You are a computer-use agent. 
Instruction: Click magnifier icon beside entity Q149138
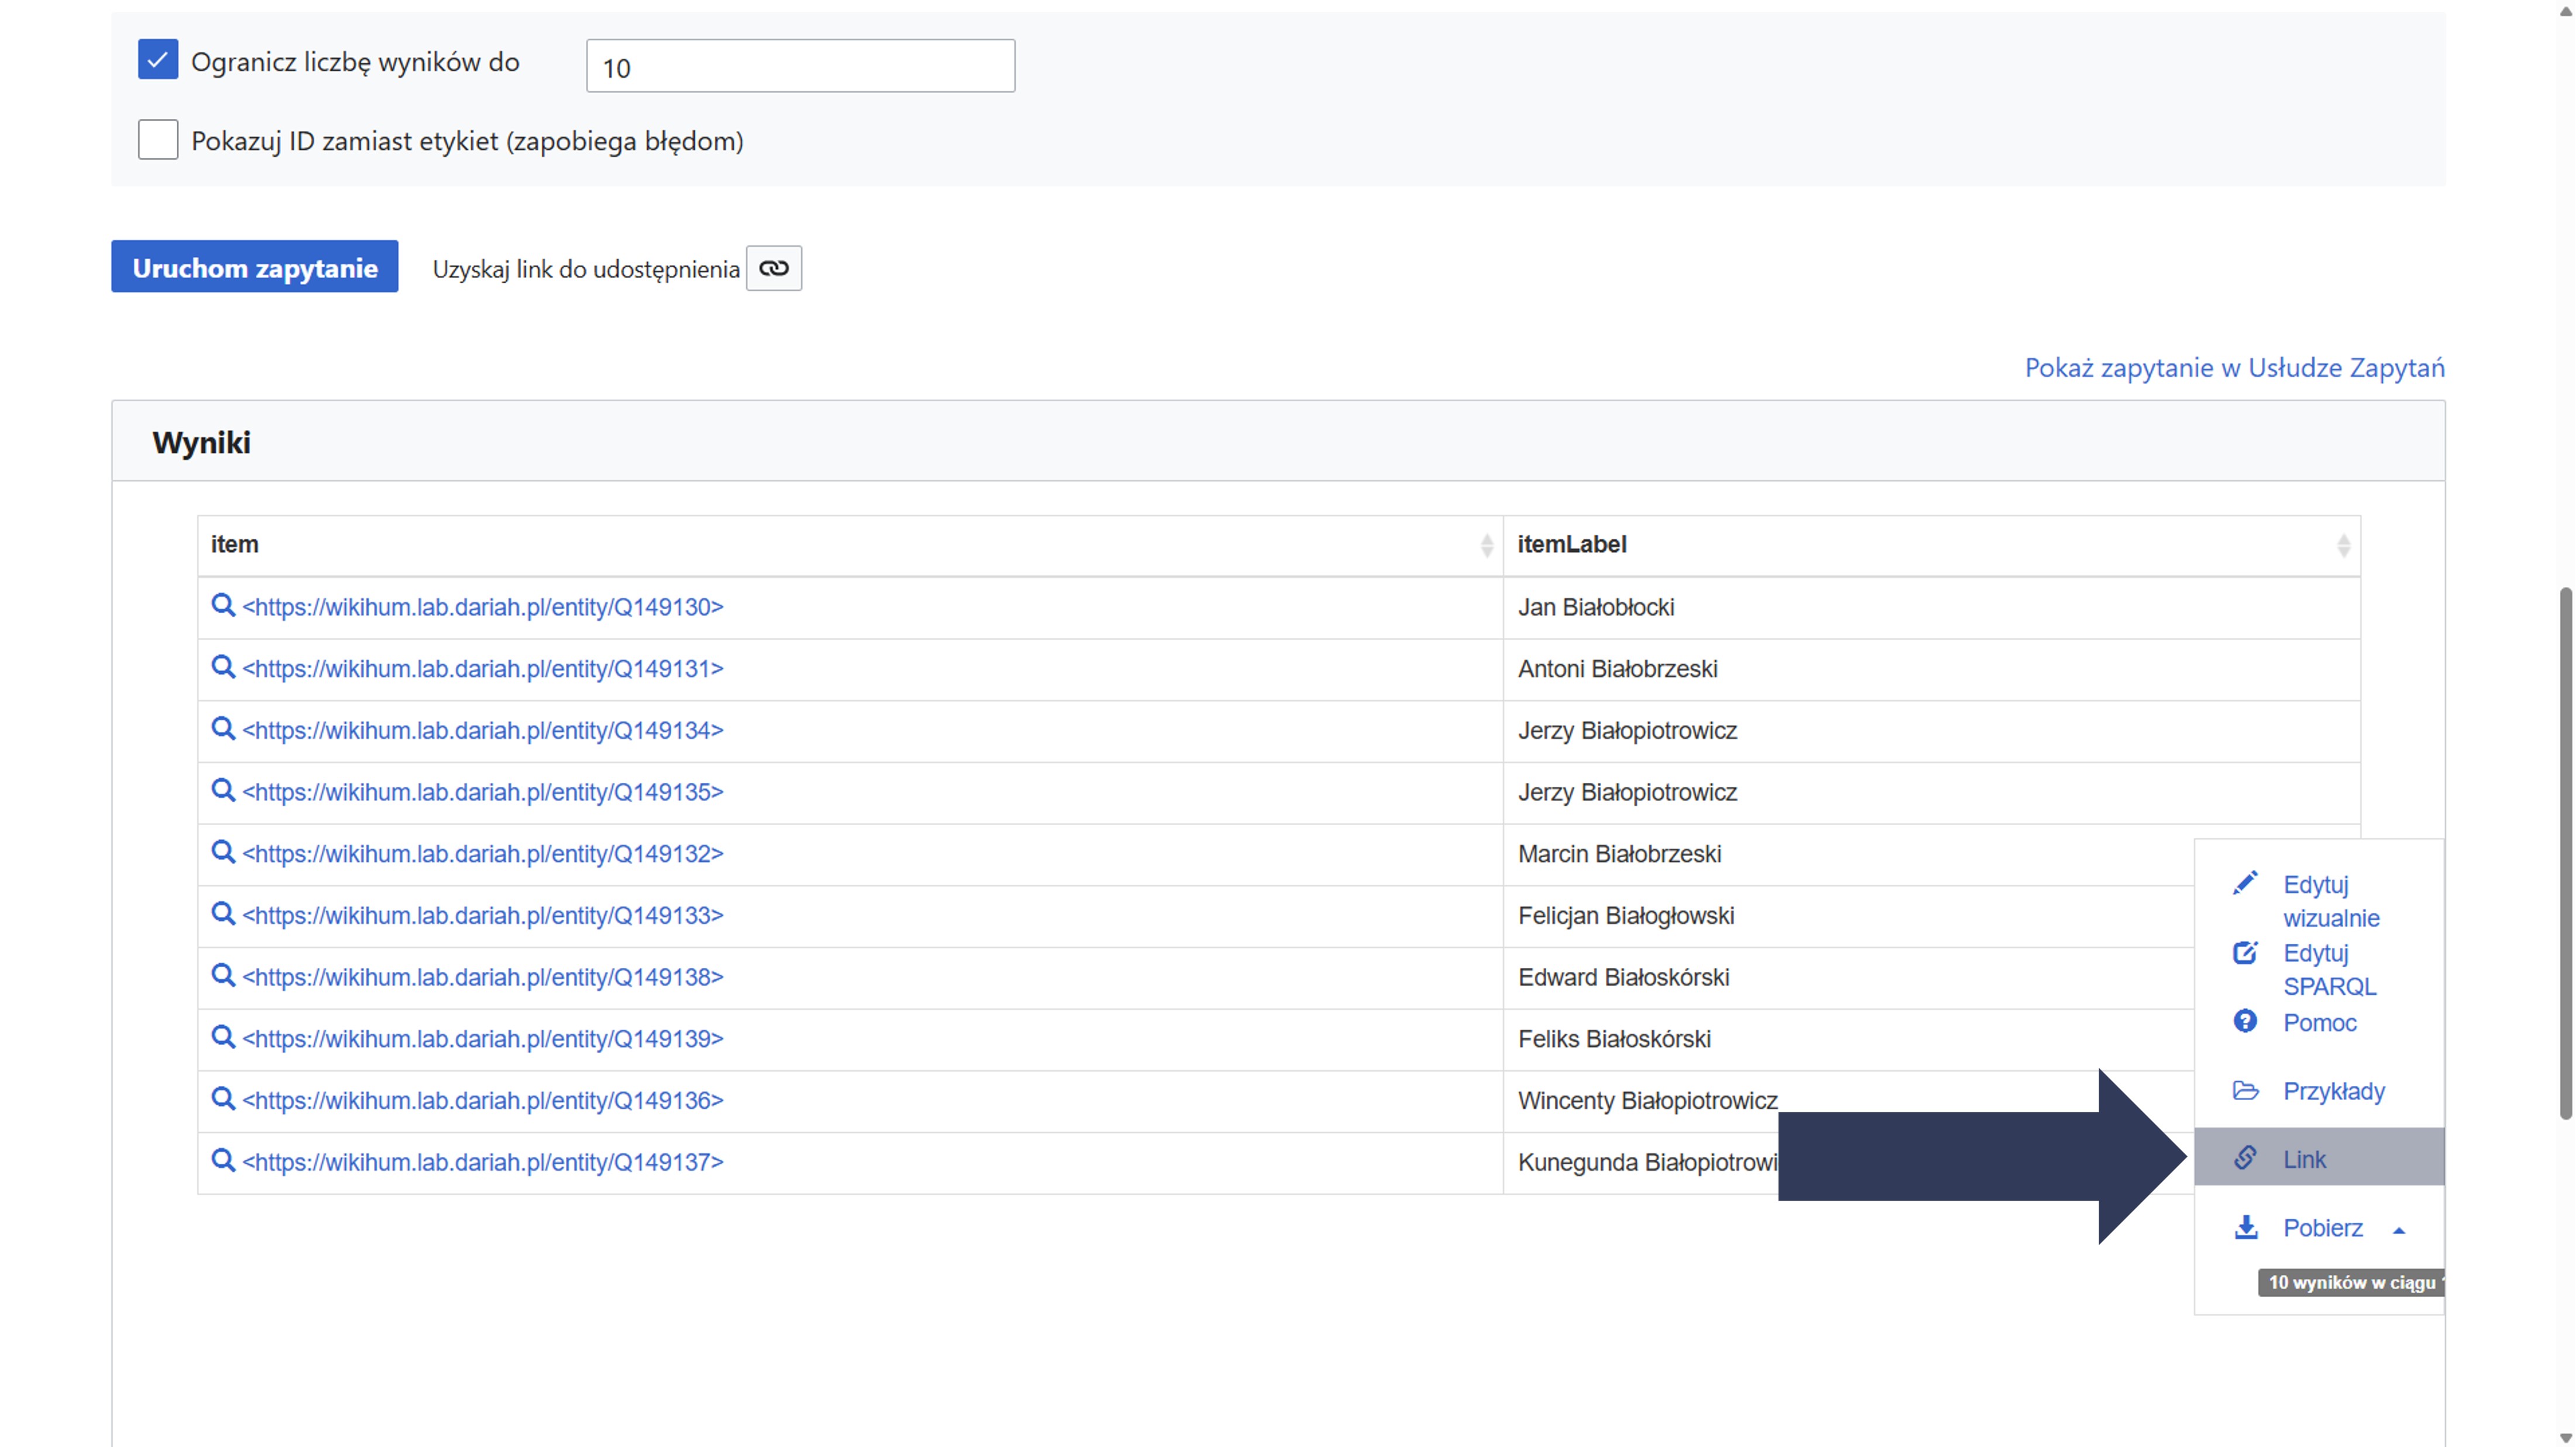point(223,975)
